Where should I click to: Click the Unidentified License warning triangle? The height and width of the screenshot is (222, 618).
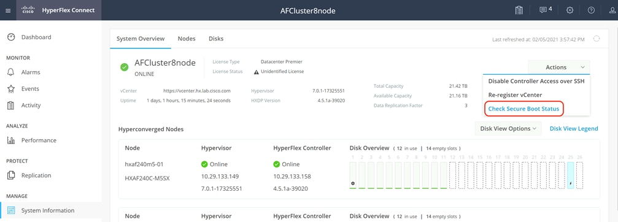click(256, 72)
